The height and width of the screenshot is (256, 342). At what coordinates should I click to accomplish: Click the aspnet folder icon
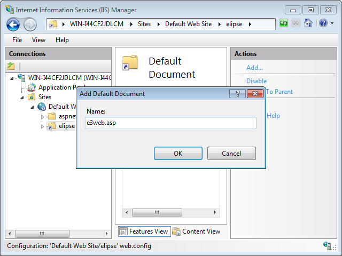pos(52,116)
